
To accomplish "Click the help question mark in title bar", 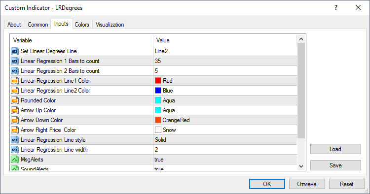I will 336,7.
